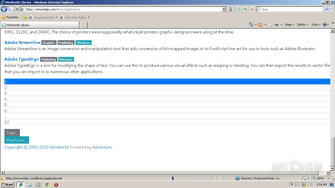Click the Graphics tag on Adobe Streamline

[49, 43]
